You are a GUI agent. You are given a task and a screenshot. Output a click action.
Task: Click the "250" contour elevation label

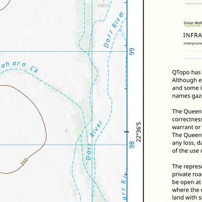pyautogui.click(x=24, y=162)
